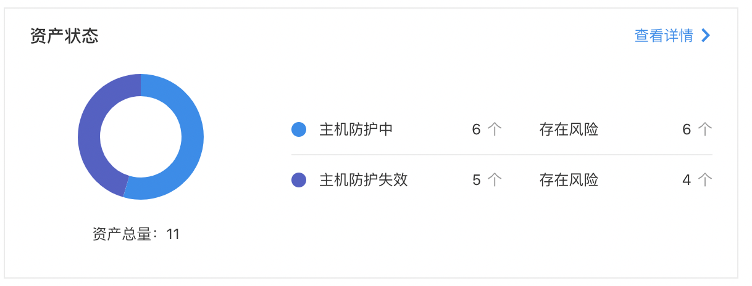
Task: Click the host count 6 for 主机防护中
Action: [x=476, y=129]
